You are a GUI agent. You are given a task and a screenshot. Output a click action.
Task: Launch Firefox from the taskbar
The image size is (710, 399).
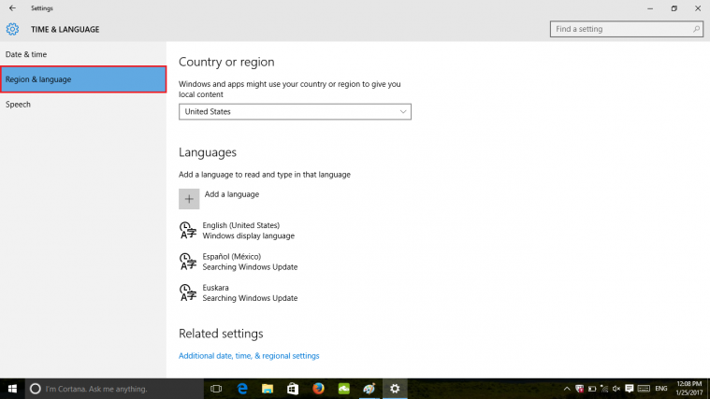318,389
